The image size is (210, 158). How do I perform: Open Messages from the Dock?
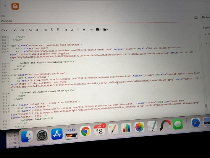coord(178,124)
